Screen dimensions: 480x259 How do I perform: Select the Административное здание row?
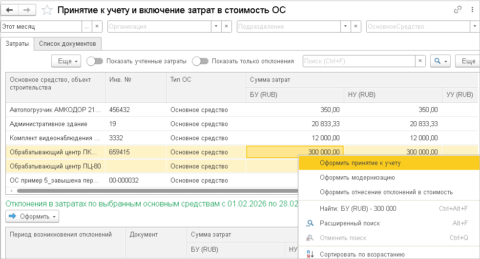(x=49, y=124)
